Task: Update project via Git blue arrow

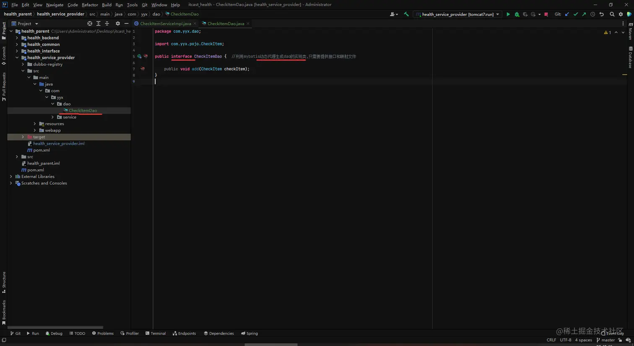Action: [567, 14]
